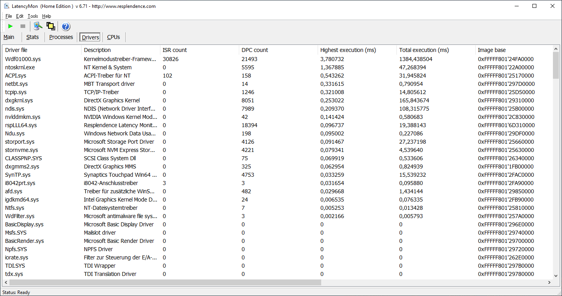Select the i8042prt.sys driver row
This screenshot has width=562, height=296.
coord(277,183)
